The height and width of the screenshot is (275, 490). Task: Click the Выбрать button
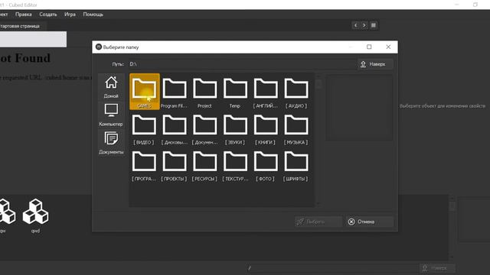click(318, 222)
